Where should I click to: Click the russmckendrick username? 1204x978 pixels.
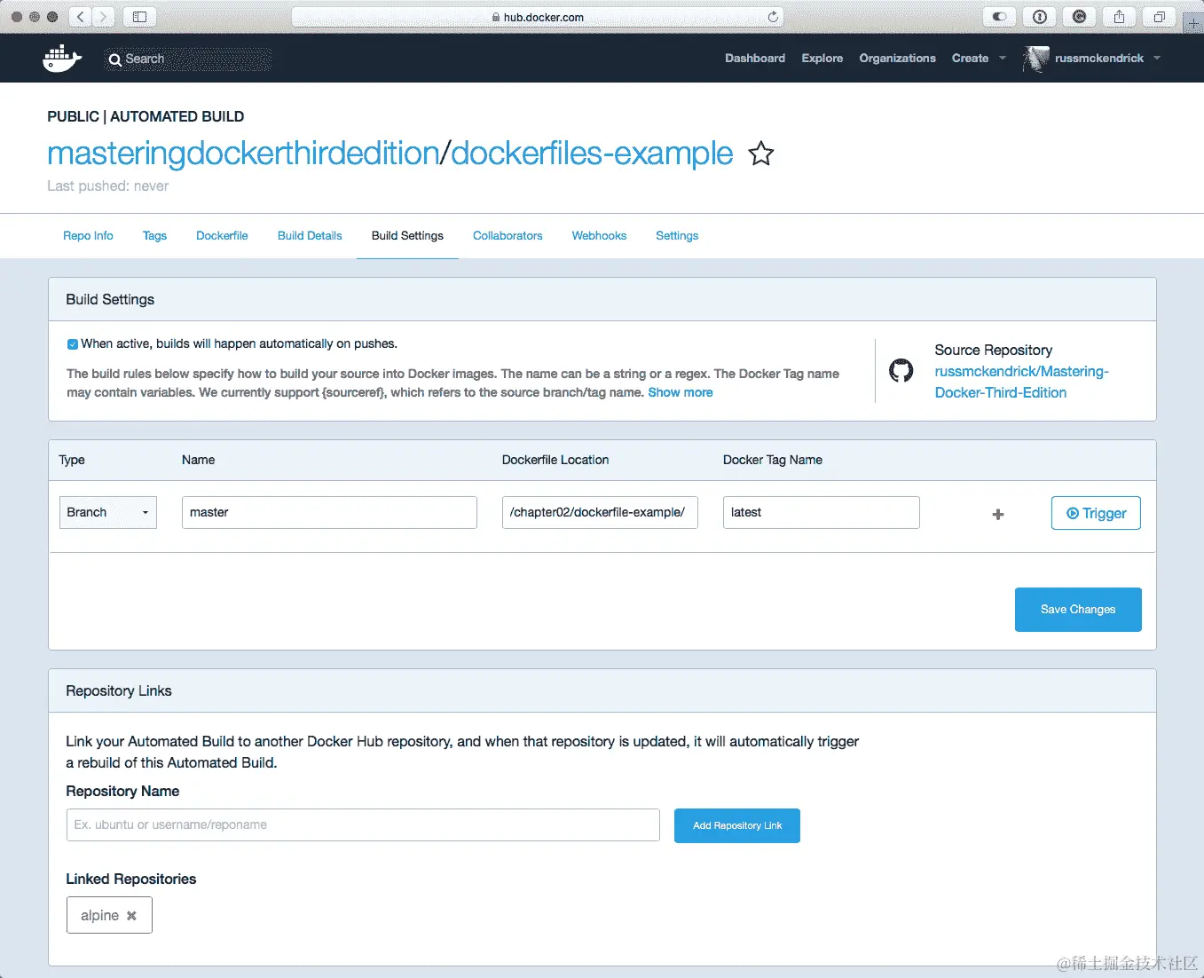(x=1099, y=59)
